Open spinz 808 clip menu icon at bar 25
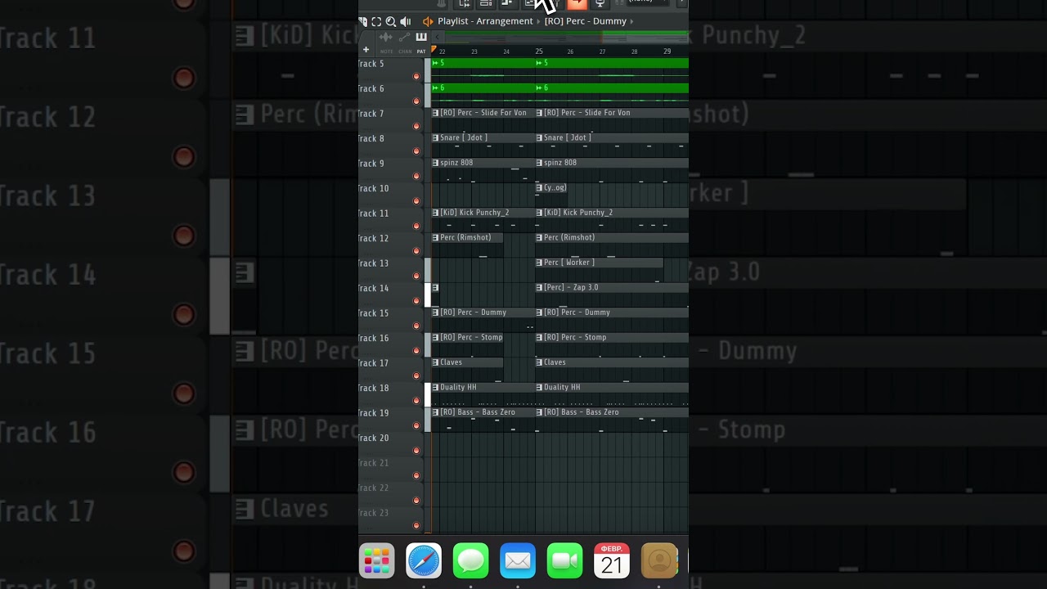Screen dimensions: 1047x589 coord(539,163)
